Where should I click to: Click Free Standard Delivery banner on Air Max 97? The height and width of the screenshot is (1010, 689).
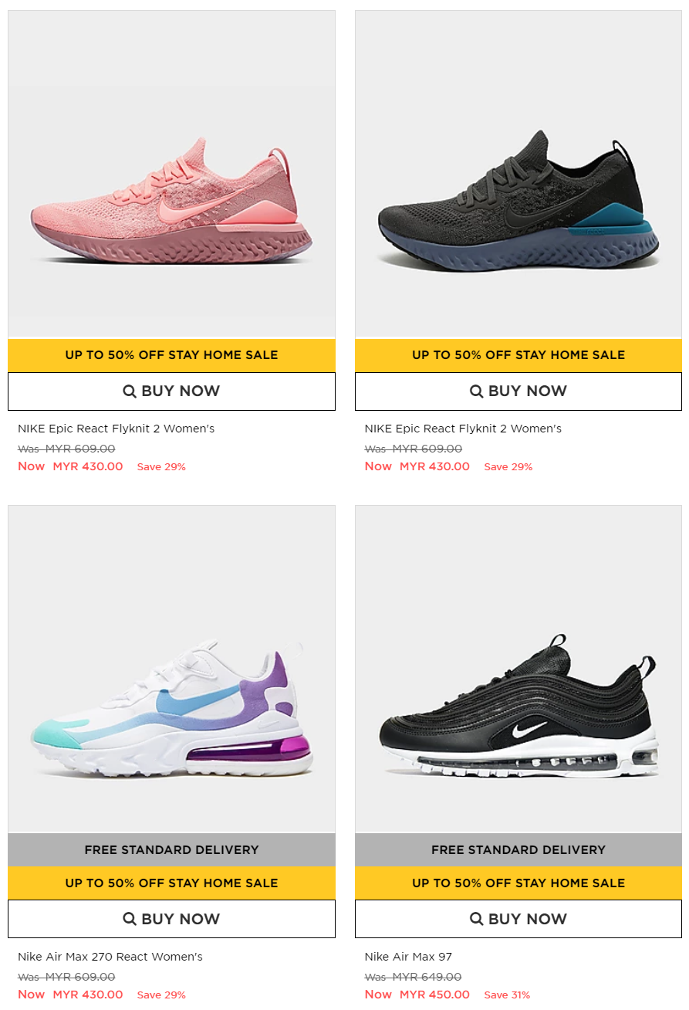click(x=518, y=850)
